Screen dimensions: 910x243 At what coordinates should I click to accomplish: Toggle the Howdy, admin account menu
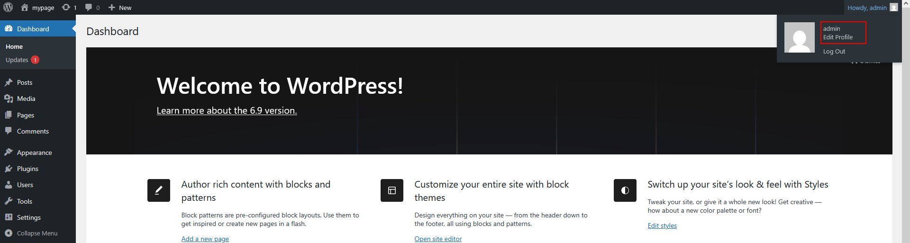pyautogui.click(x=872, y=8)
